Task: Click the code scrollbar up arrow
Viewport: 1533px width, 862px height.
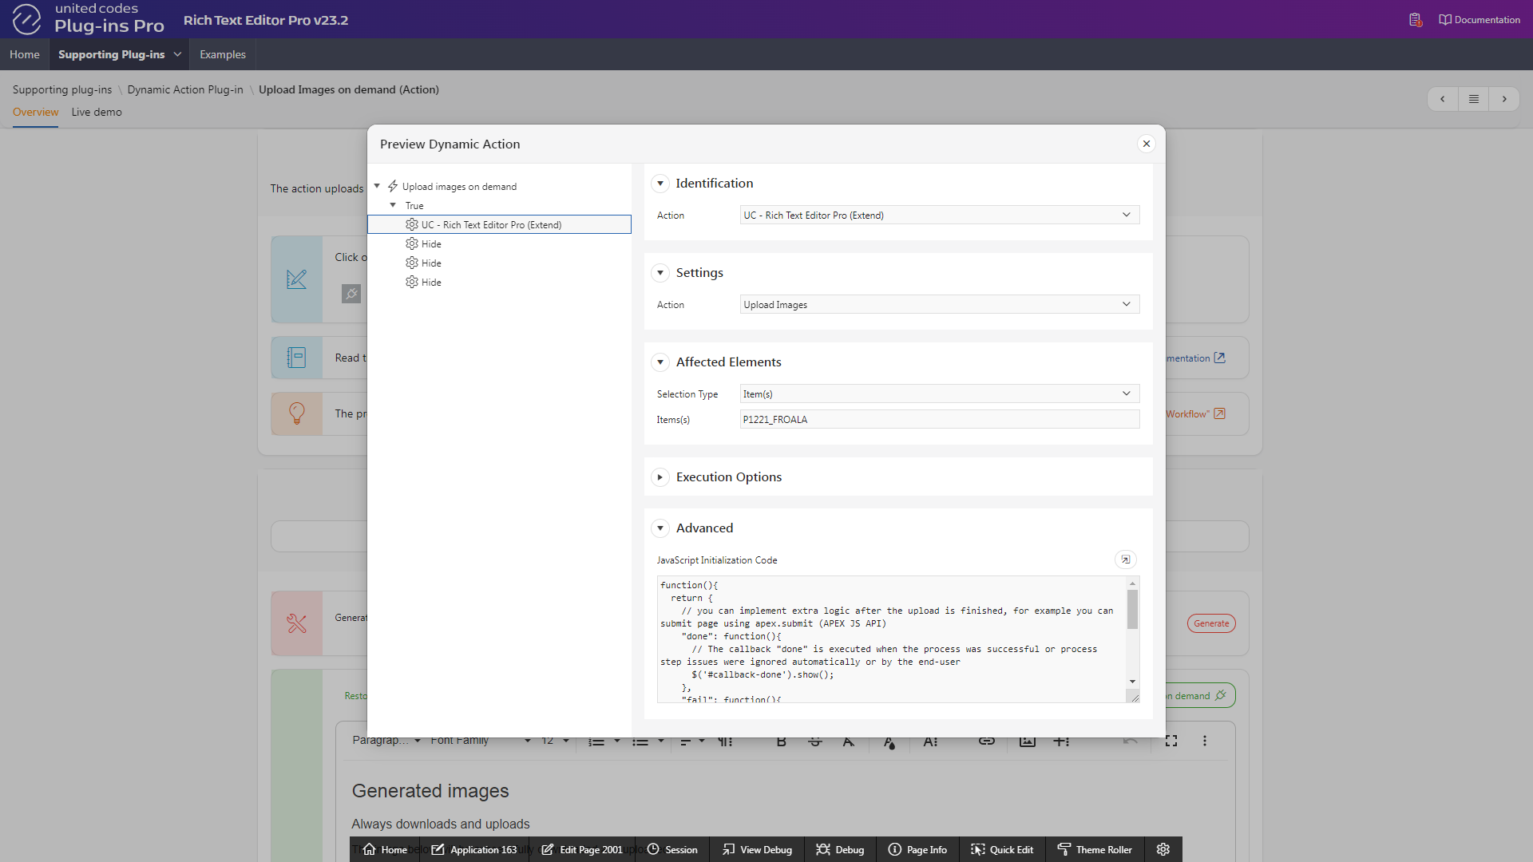Action: [1132, 583]
